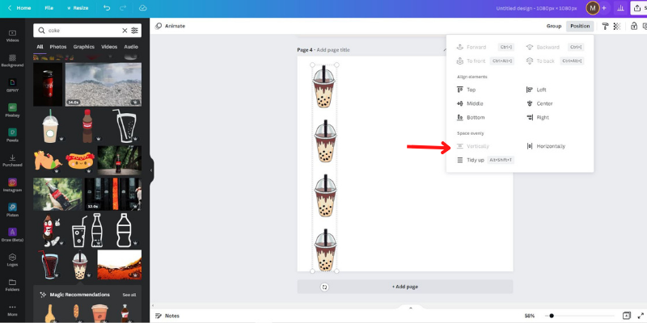Open More in the sidebar
This screenshot has height=323, width=647.
point(12,310)
